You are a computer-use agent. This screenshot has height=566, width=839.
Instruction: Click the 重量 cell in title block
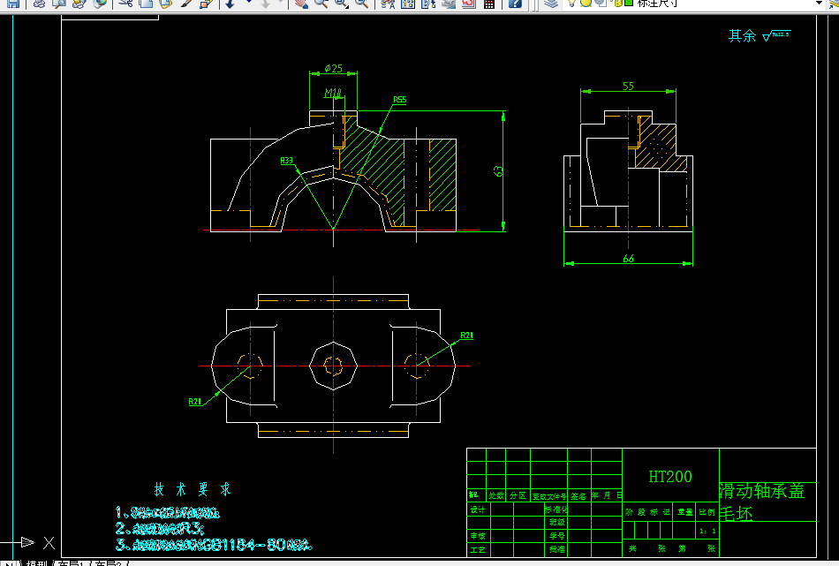click(x=685, y=512)
